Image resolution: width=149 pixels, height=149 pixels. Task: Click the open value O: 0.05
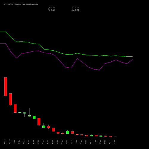click(x=52, y=10)
